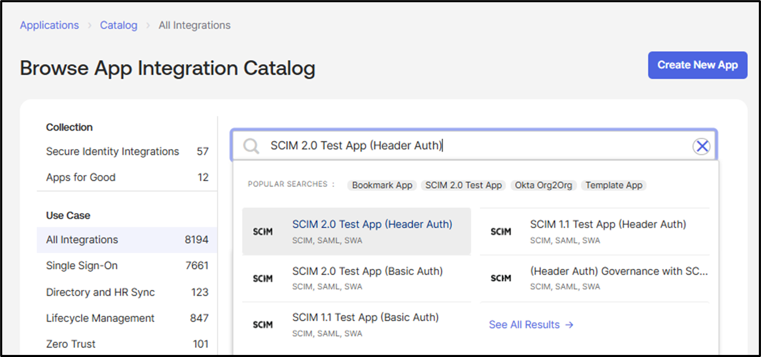Click All Integrations breadcrumb text
This screenshot has height=357, width=761.
pyautogui.click(x=195, y=25)
